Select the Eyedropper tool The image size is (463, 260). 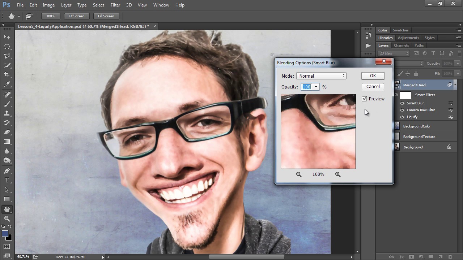(x=7, y=84)
